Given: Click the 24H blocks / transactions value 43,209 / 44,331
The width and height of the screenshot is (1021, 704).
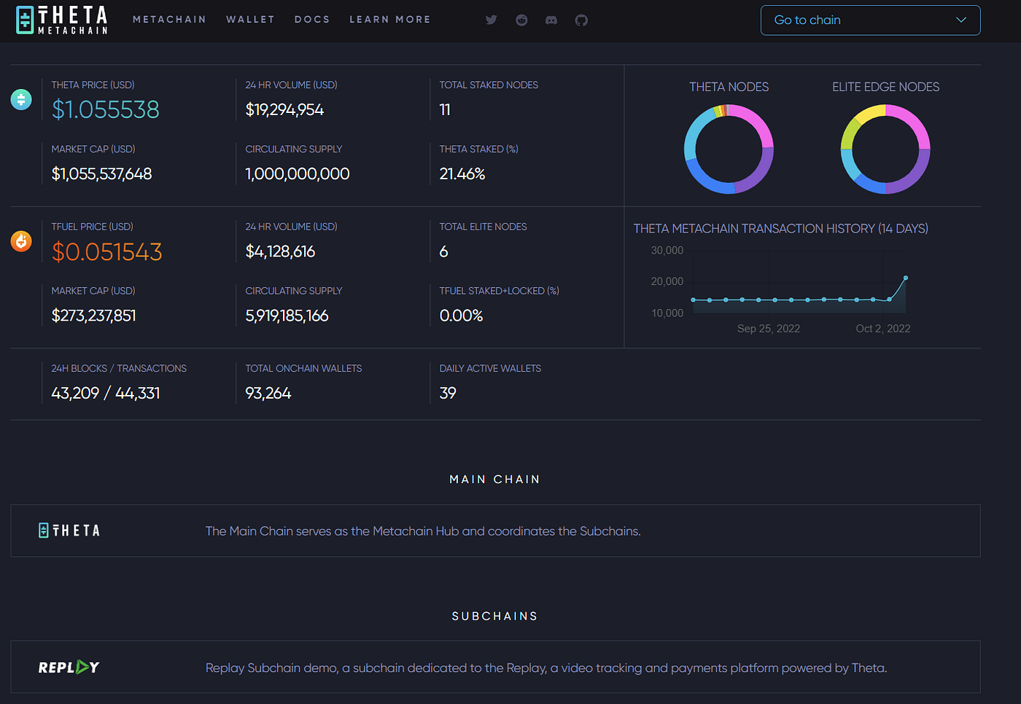Looking at the screenshot, I should [x=106, y=393].
